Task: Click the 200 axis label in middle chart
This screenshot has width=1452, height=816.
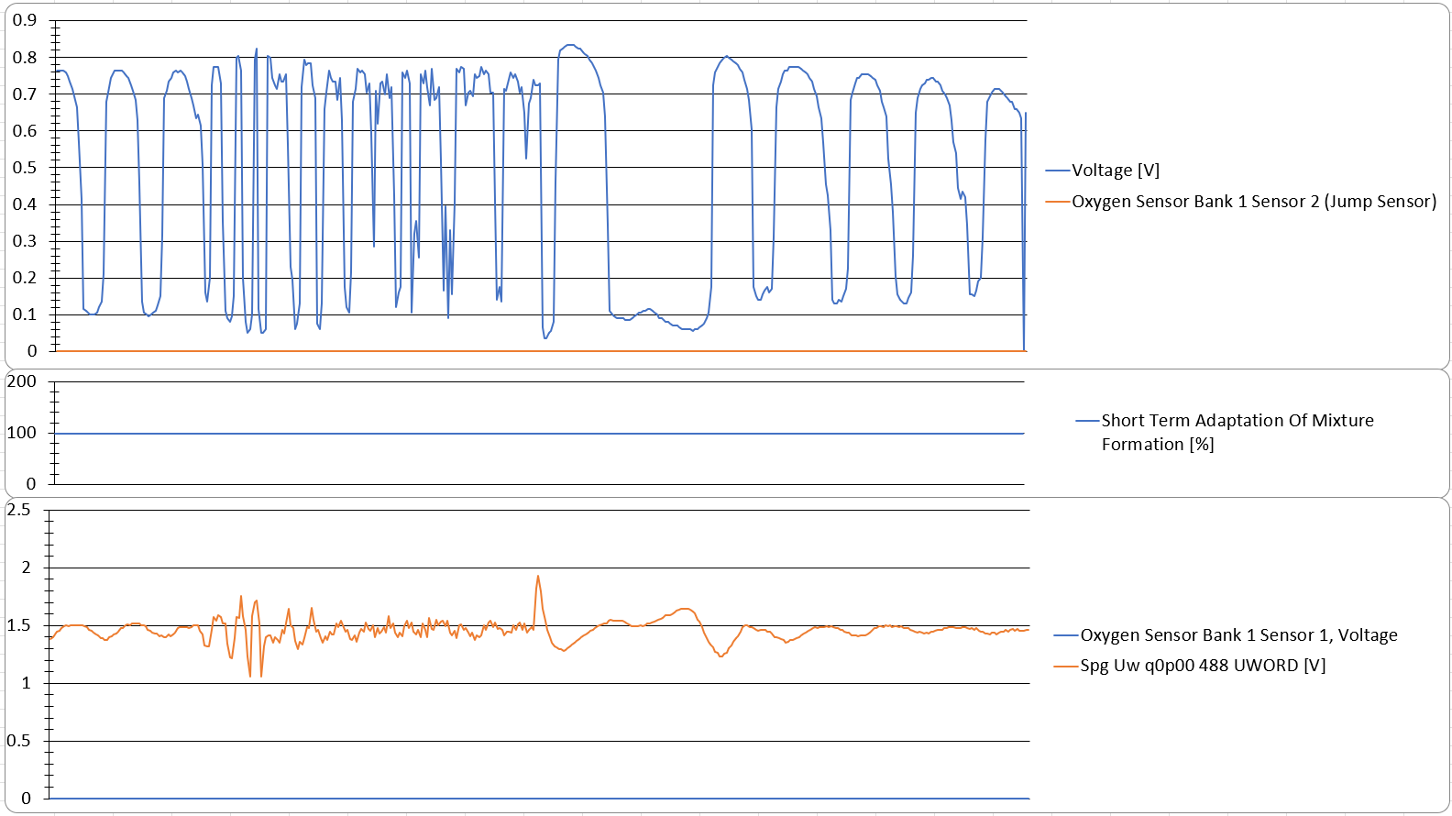Action: click(x=22, y=381)
